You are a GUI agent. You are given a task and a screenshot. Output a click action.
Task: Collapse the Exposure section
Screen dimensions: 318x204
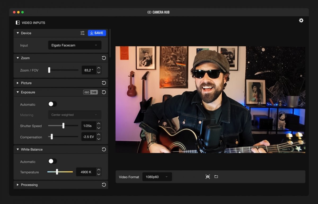click(18, 92)
